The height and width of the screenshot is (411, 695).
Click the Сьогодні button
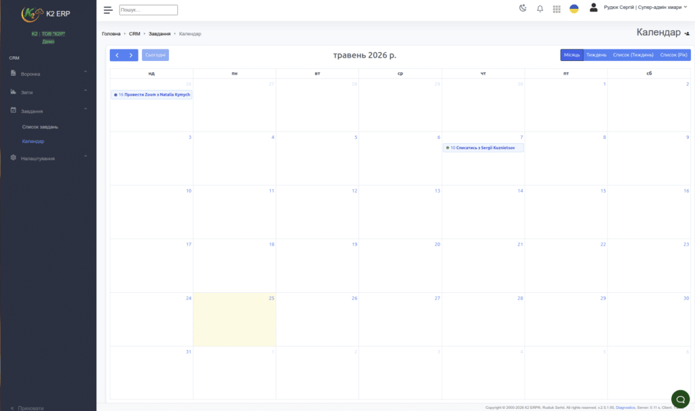click(x=155, y=55)
